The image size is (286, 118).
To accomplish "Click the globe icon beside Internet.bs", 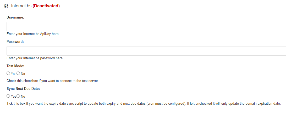I will [6, 6].
